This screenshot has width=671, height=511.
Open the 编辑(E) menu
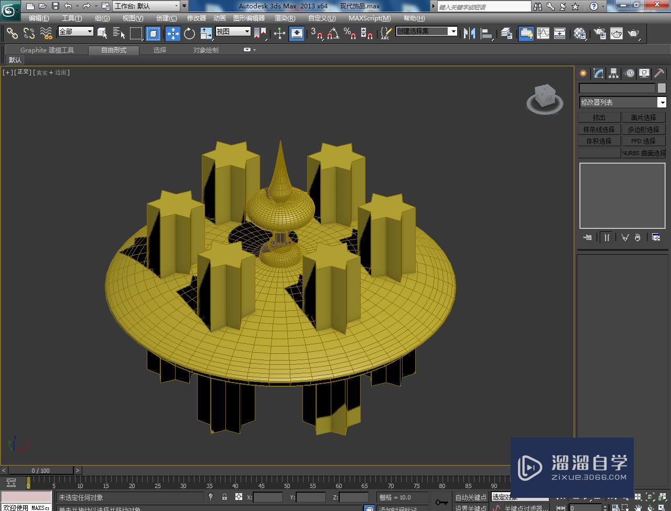click(x=39, y=18)
